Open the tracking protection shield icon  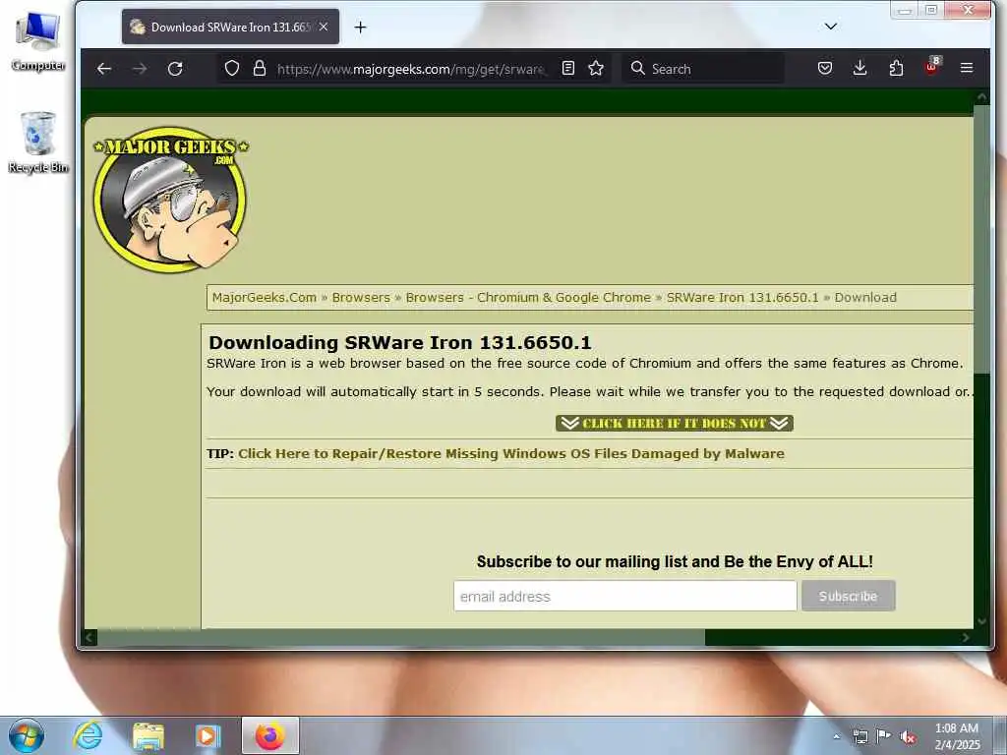click(x=232, y=68)
